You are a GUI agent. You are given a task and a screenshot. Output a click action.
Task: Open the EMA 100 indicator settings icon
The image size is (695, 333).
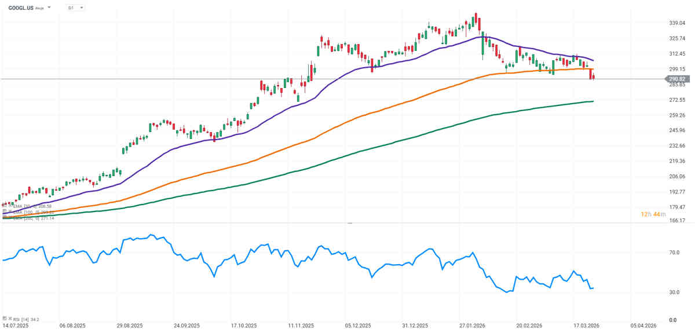[4, 212]
